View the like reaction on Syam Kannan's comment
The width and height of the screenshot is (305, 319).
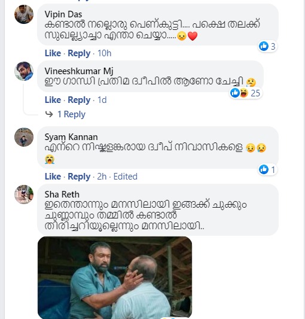pos(267,169)
